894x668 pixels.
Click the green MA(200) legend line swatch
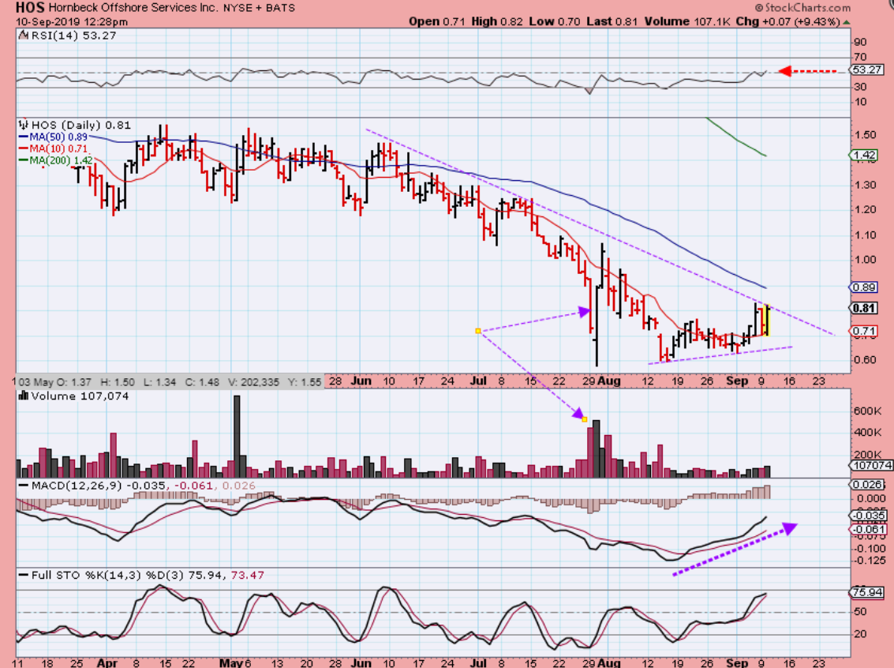(x=24, y=160)
